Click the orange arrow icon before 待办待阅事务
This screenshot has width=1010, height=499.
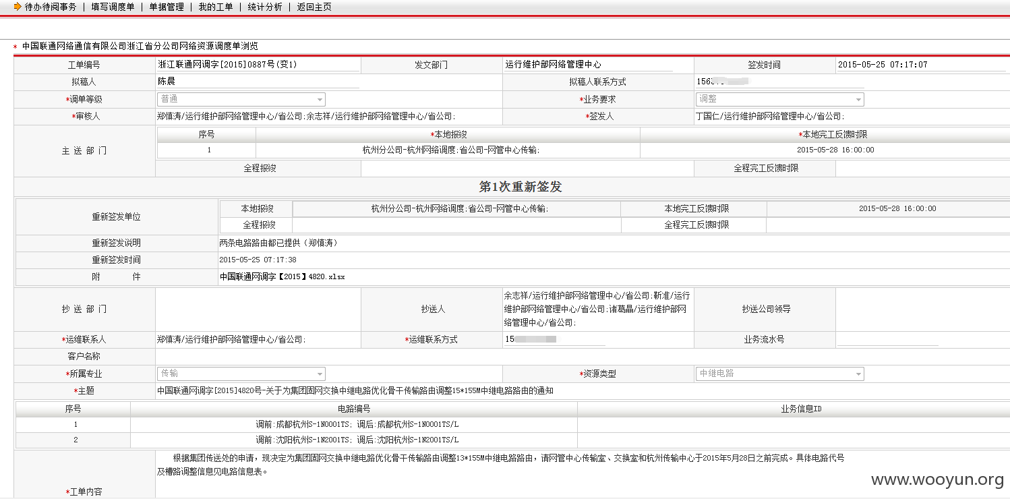tap(18, 7)
